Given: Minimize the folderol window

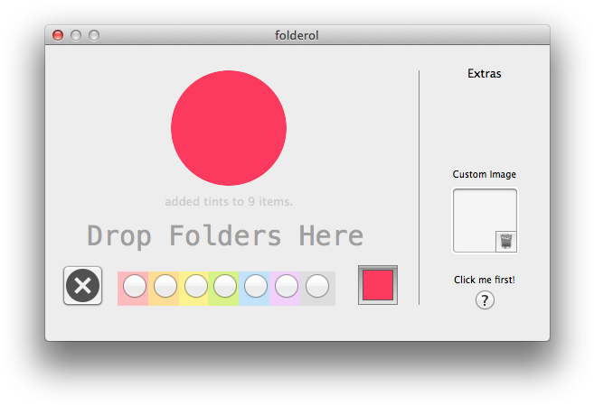Looking at the screenshot, I should (x=76, y=35).
